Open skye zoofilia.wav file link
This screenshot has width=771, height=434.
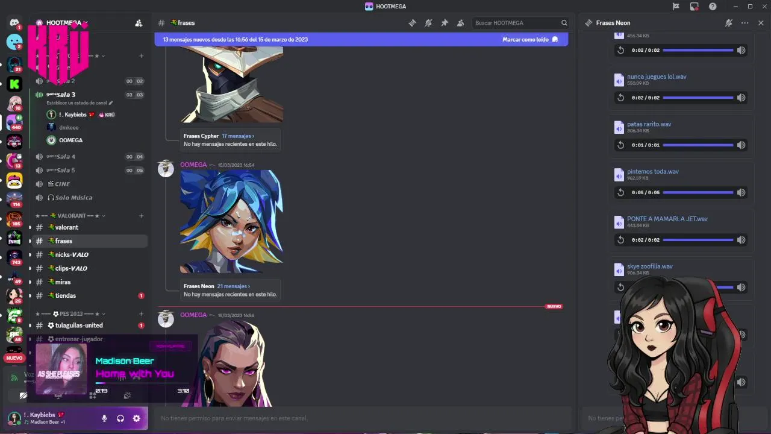coord(650,266)
